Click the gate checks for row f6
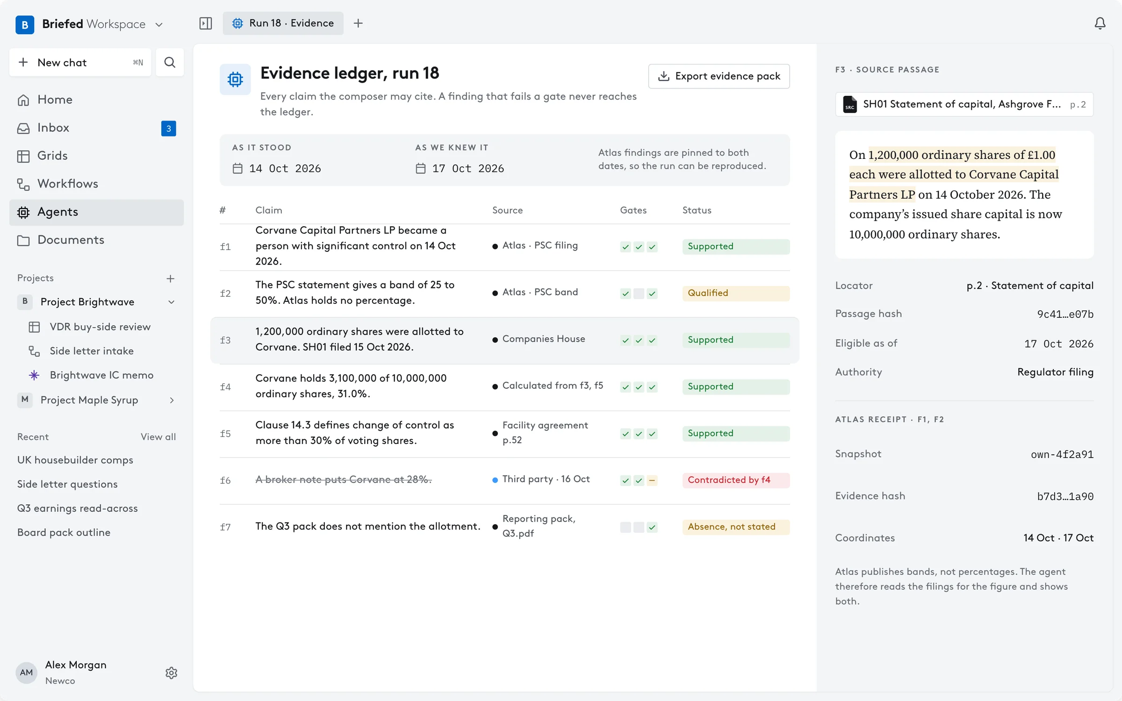 [639, 480]
